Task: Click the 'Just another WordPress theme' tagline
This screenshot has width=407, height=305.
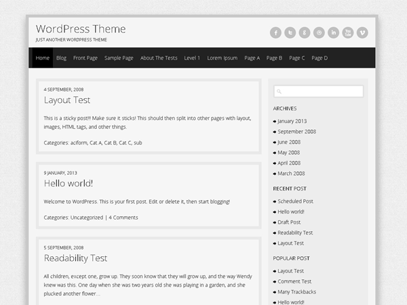Action: tap(71, 40)
